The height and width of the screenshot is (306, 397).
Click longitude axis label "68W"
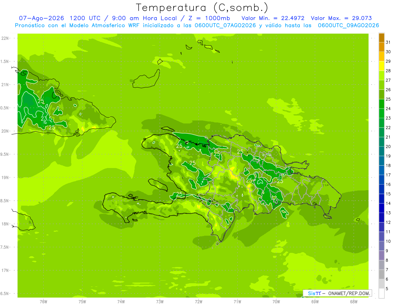(x=354, y=301)
